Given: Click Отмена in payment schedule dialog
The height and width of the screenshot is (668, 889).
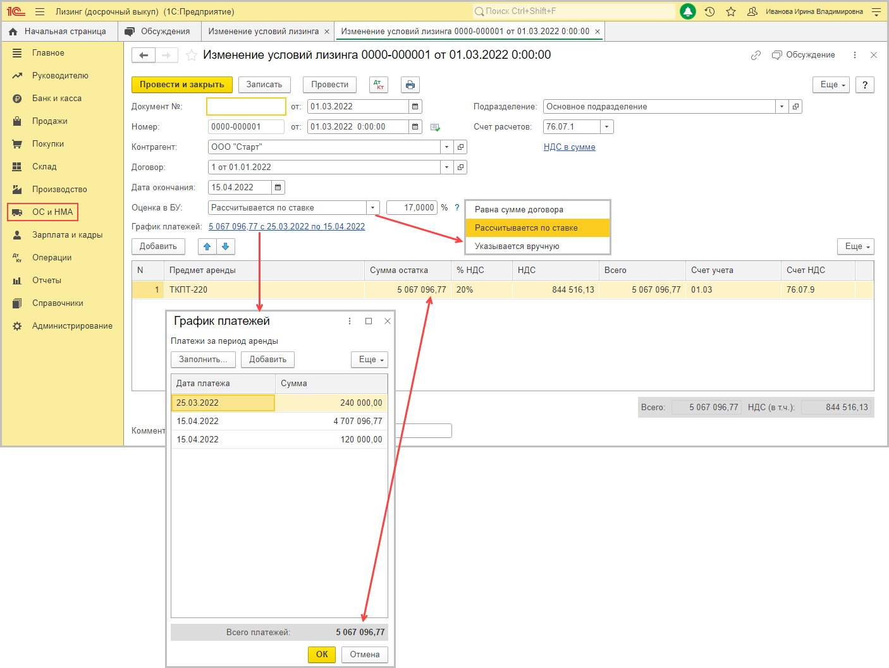Looking at the screenshot, I should pyautogui.click(x=365, y=655).
